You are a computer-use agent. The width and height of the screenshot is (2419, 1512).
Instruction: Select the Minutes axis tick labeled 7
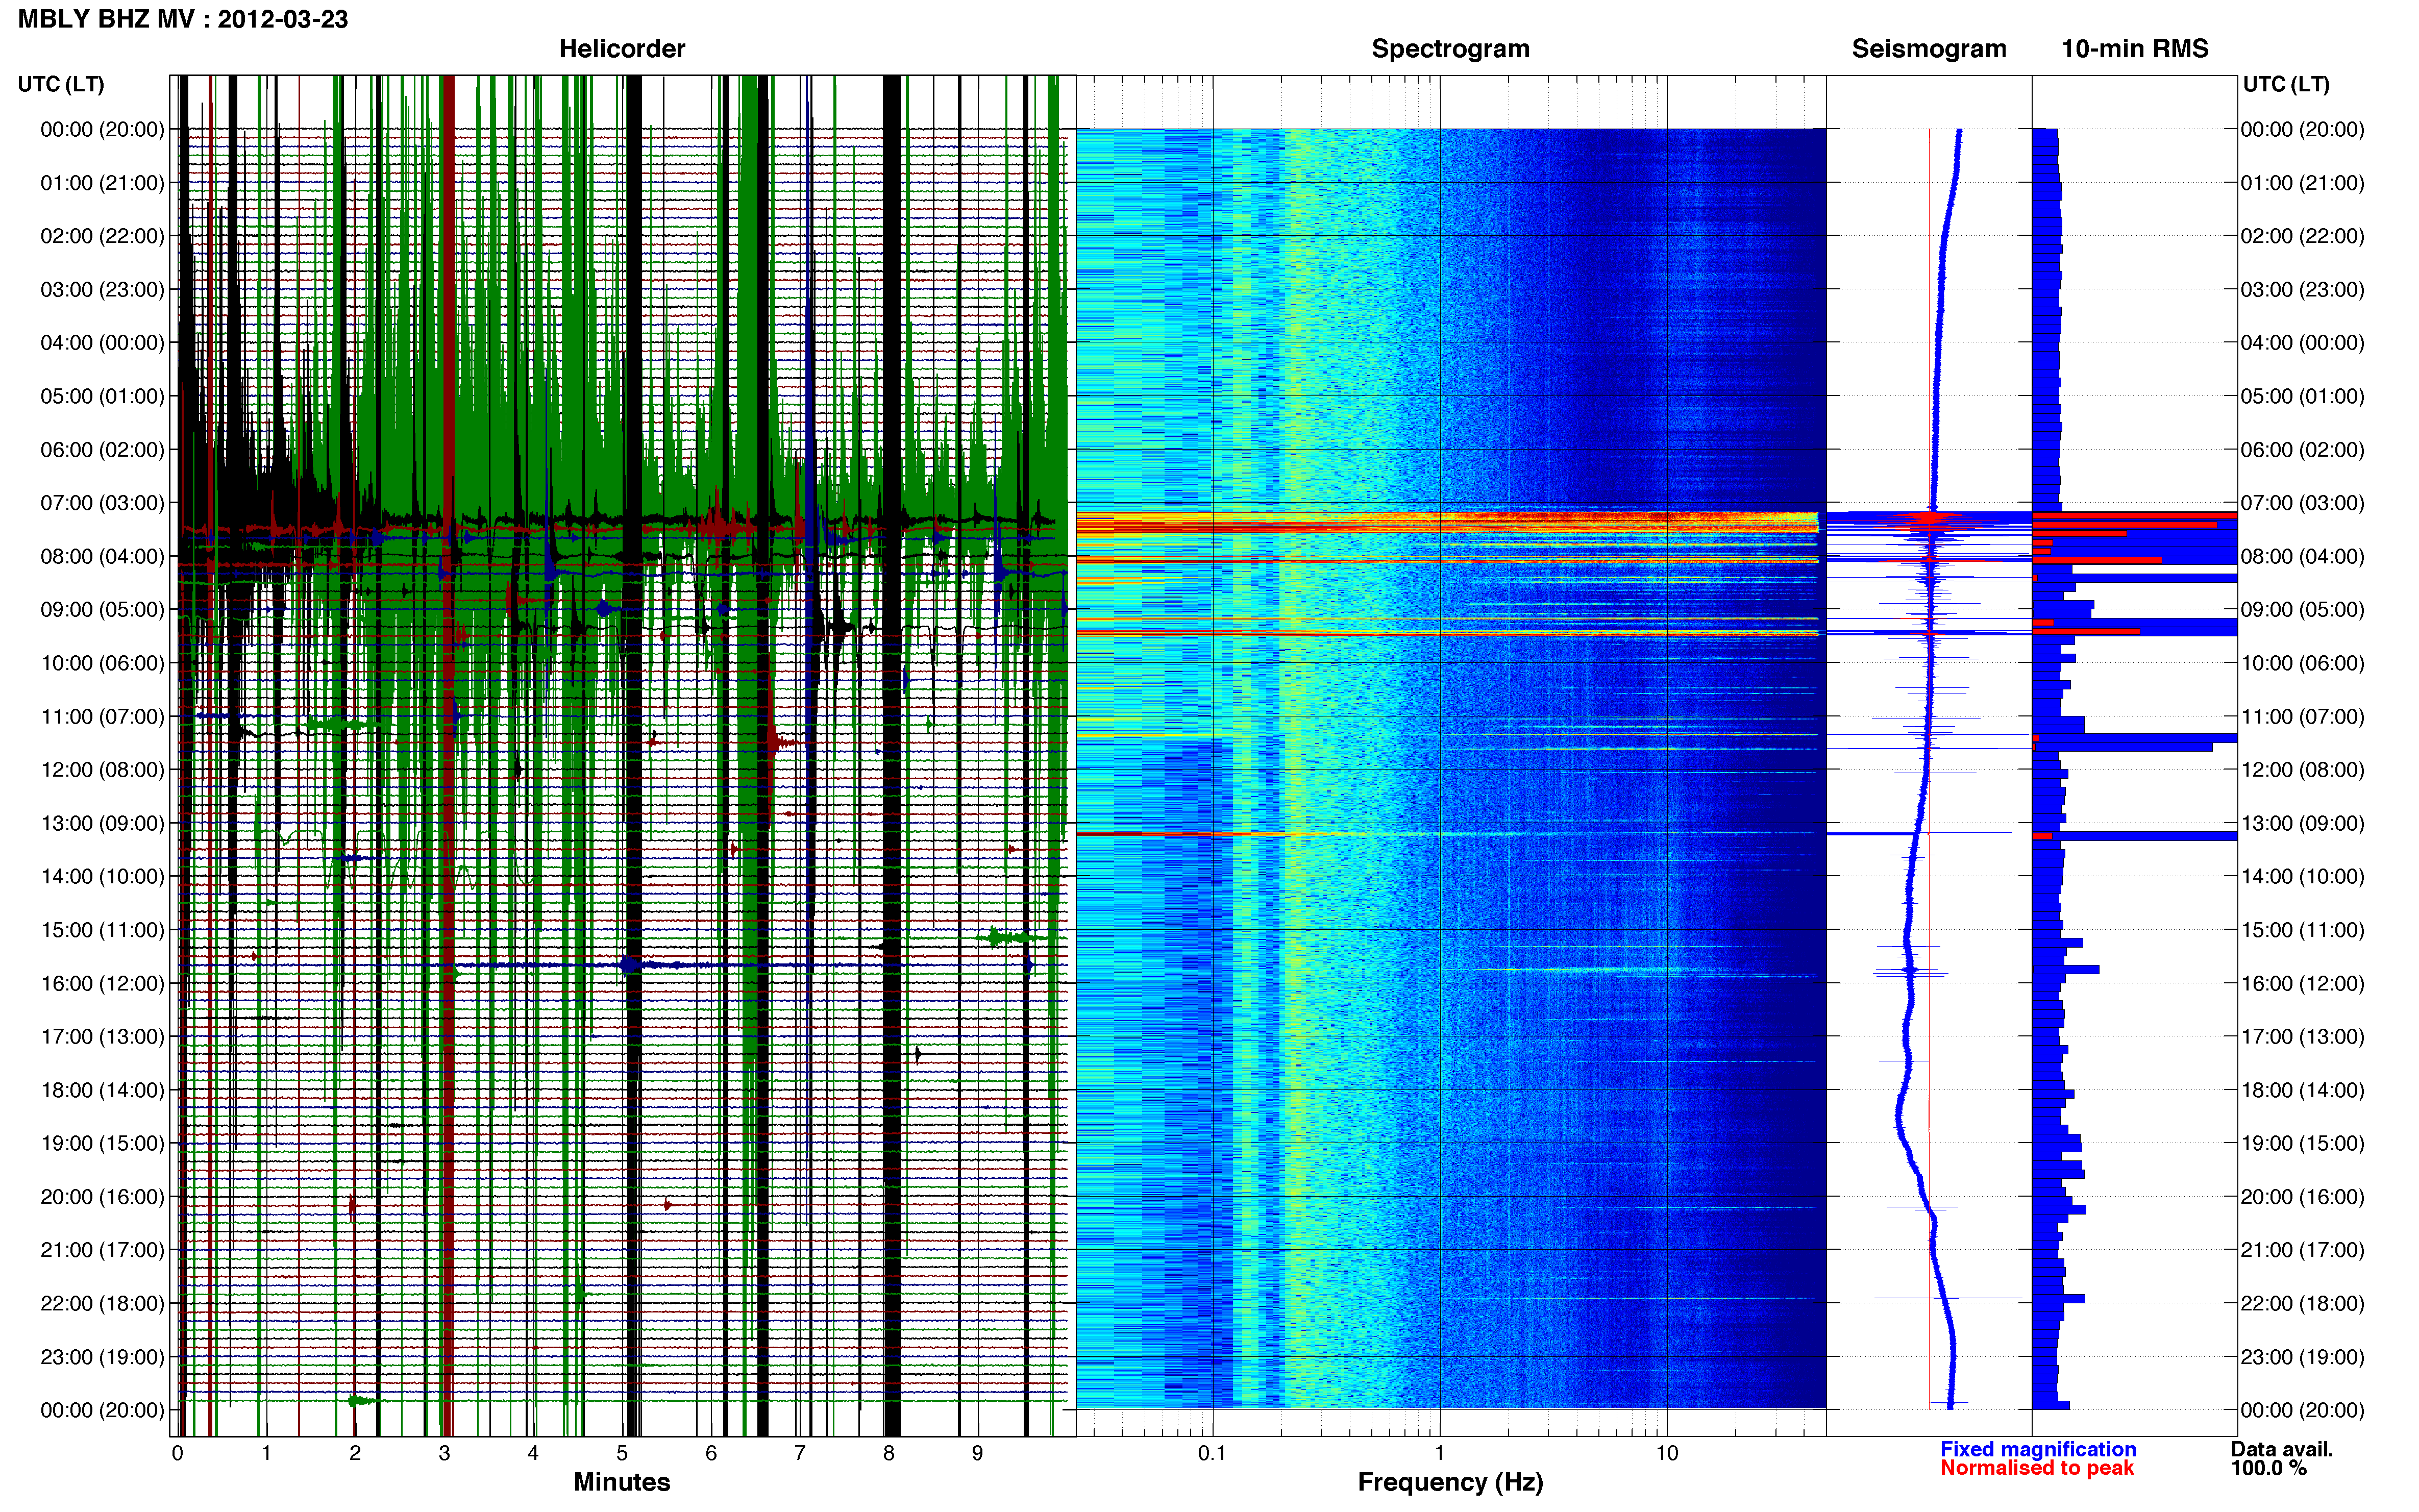800,1453
